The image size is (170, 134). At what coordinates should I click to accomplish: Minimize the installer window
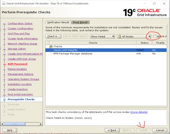pyautogui.click(x=145, y=4)
